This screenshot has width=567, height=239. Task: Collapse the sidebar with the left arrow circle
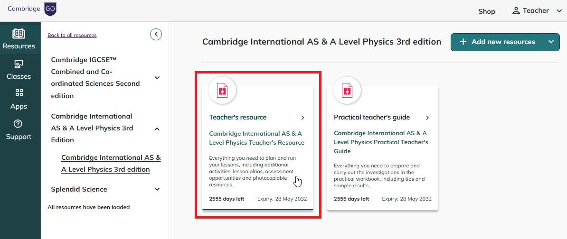point(156,34)
